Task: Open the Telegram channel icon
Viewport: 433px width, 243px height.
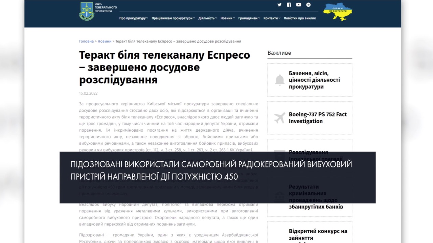Action: tap(309, 5)
